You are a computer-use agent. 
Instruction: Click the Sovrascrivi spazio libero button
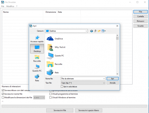tap(89, 110)
